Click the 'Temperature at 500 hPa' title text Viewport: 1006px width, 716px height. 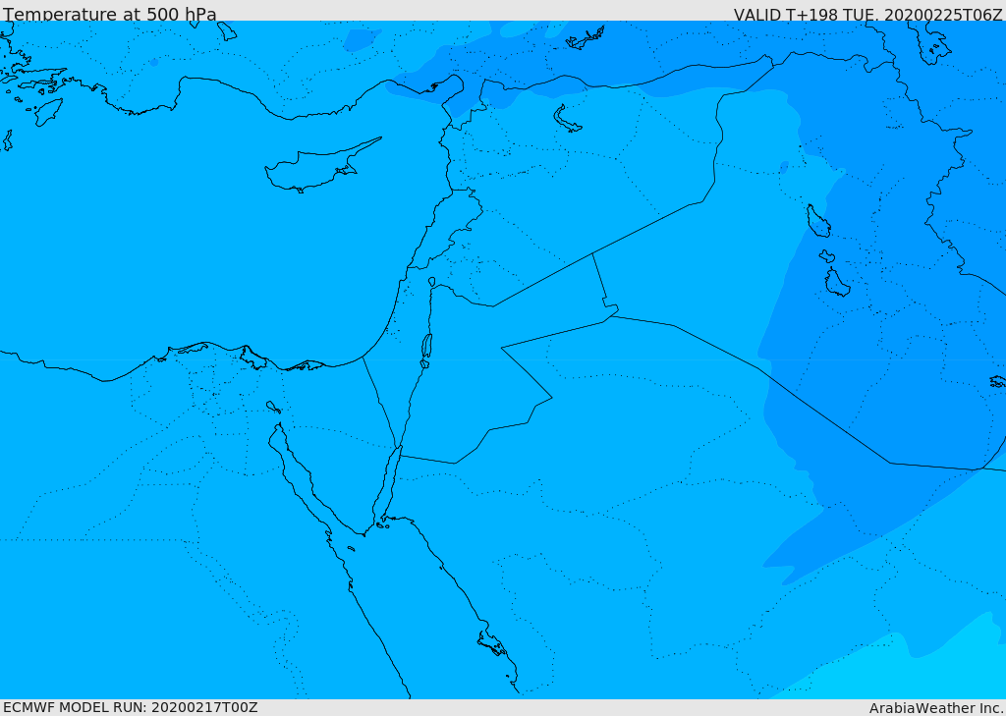click(x=110, y=14)
